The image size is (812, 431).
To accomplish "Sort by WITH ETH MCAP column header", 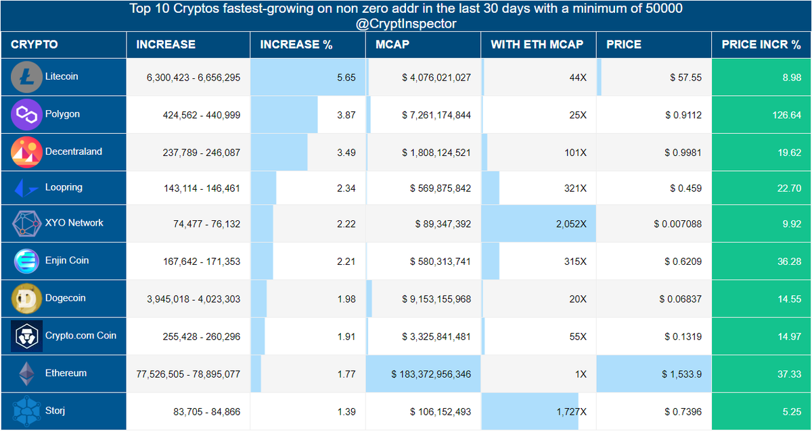I will pyautogui.click(x=539, y=45).
